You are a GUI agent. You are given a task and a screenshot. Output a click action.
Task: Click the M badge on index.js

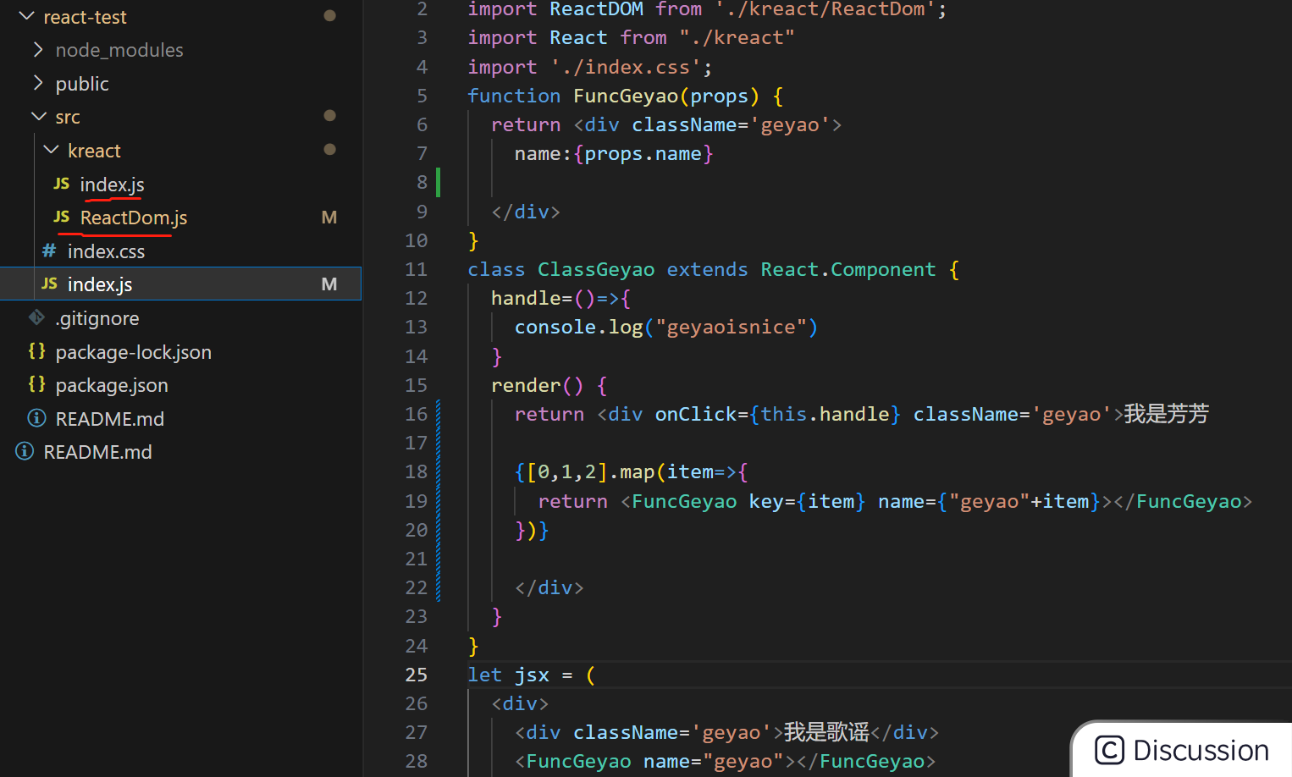(x=329, y=284)
